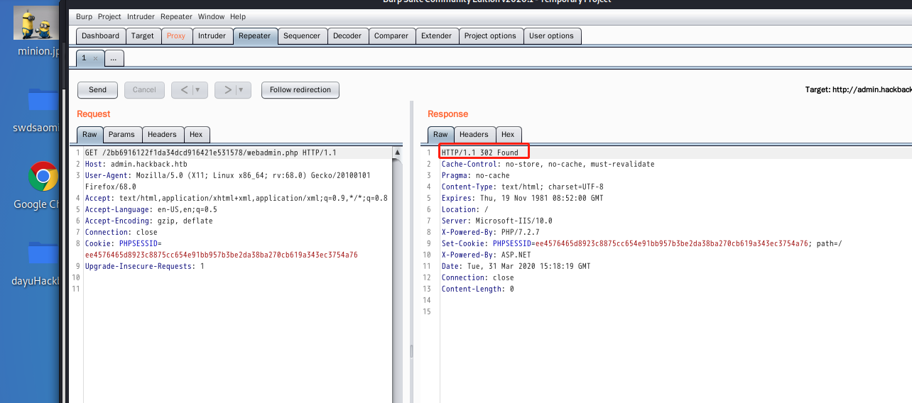The width and height of the screenshot is (912, 403).
Task: Switch to the Sequencer tab
Action: click(x=302, y=35)
